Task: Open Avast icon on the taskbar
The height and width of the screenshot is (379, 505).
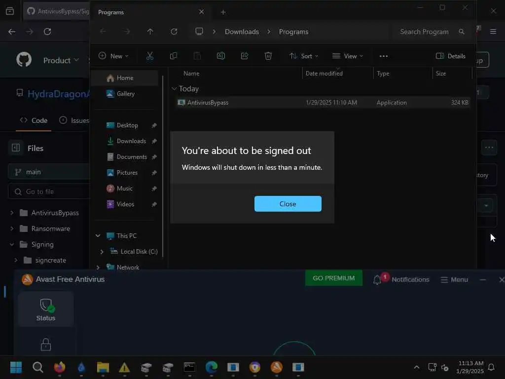Action: (276, 367)
